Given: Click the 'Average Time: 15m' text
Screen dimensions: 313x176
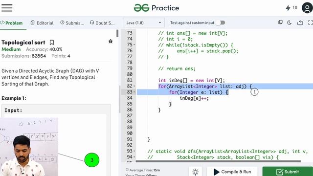Looking at the screenshot, I should (x=143, y=170).
